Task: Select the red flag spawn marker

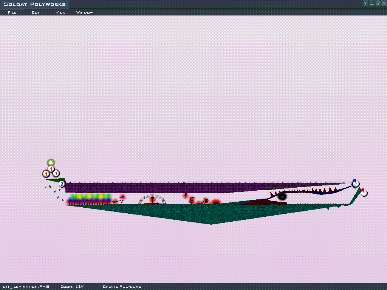Action: click(364, 193)
